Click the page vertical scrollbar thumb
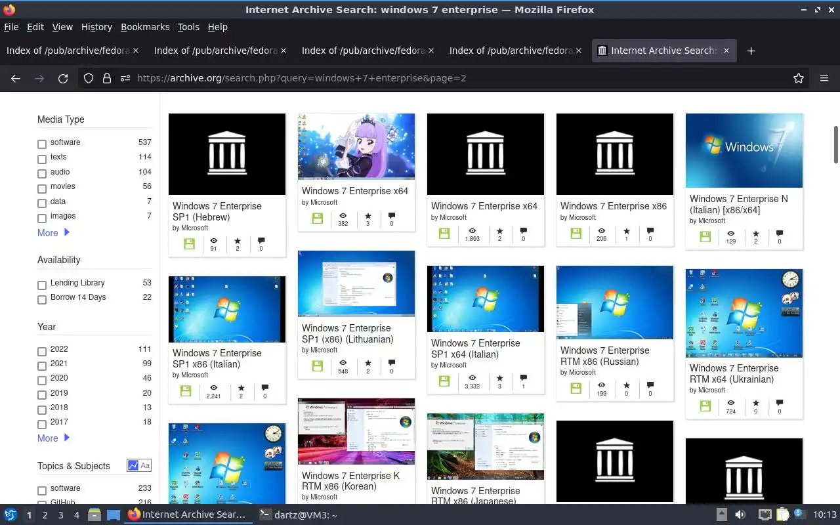840x525 pixels. click(x=836, y=144)
